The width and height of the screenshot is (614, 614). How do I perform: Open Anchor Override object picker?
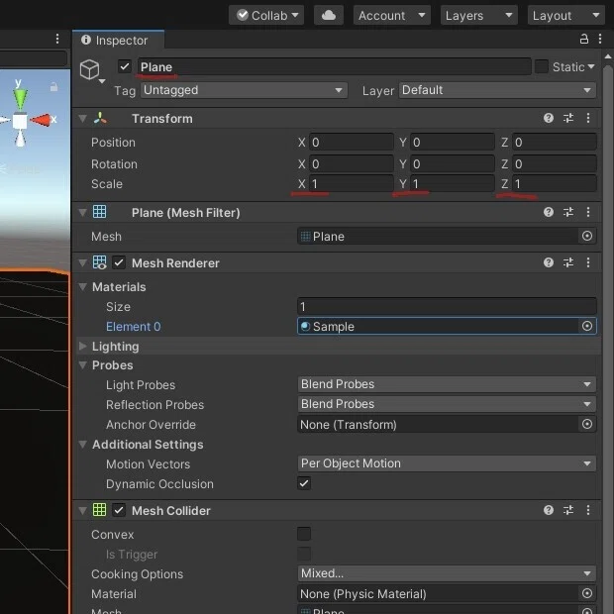(587, 424)
